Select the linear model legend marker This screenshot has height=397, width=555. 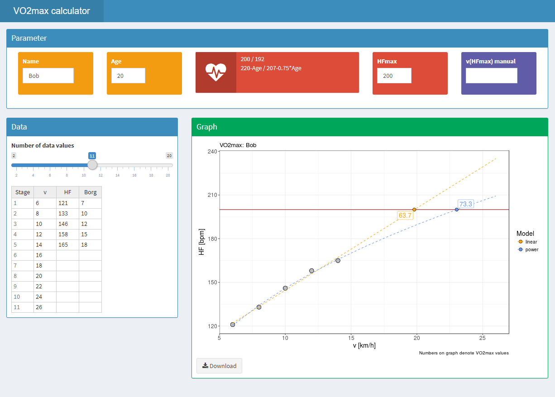point(521,242)
